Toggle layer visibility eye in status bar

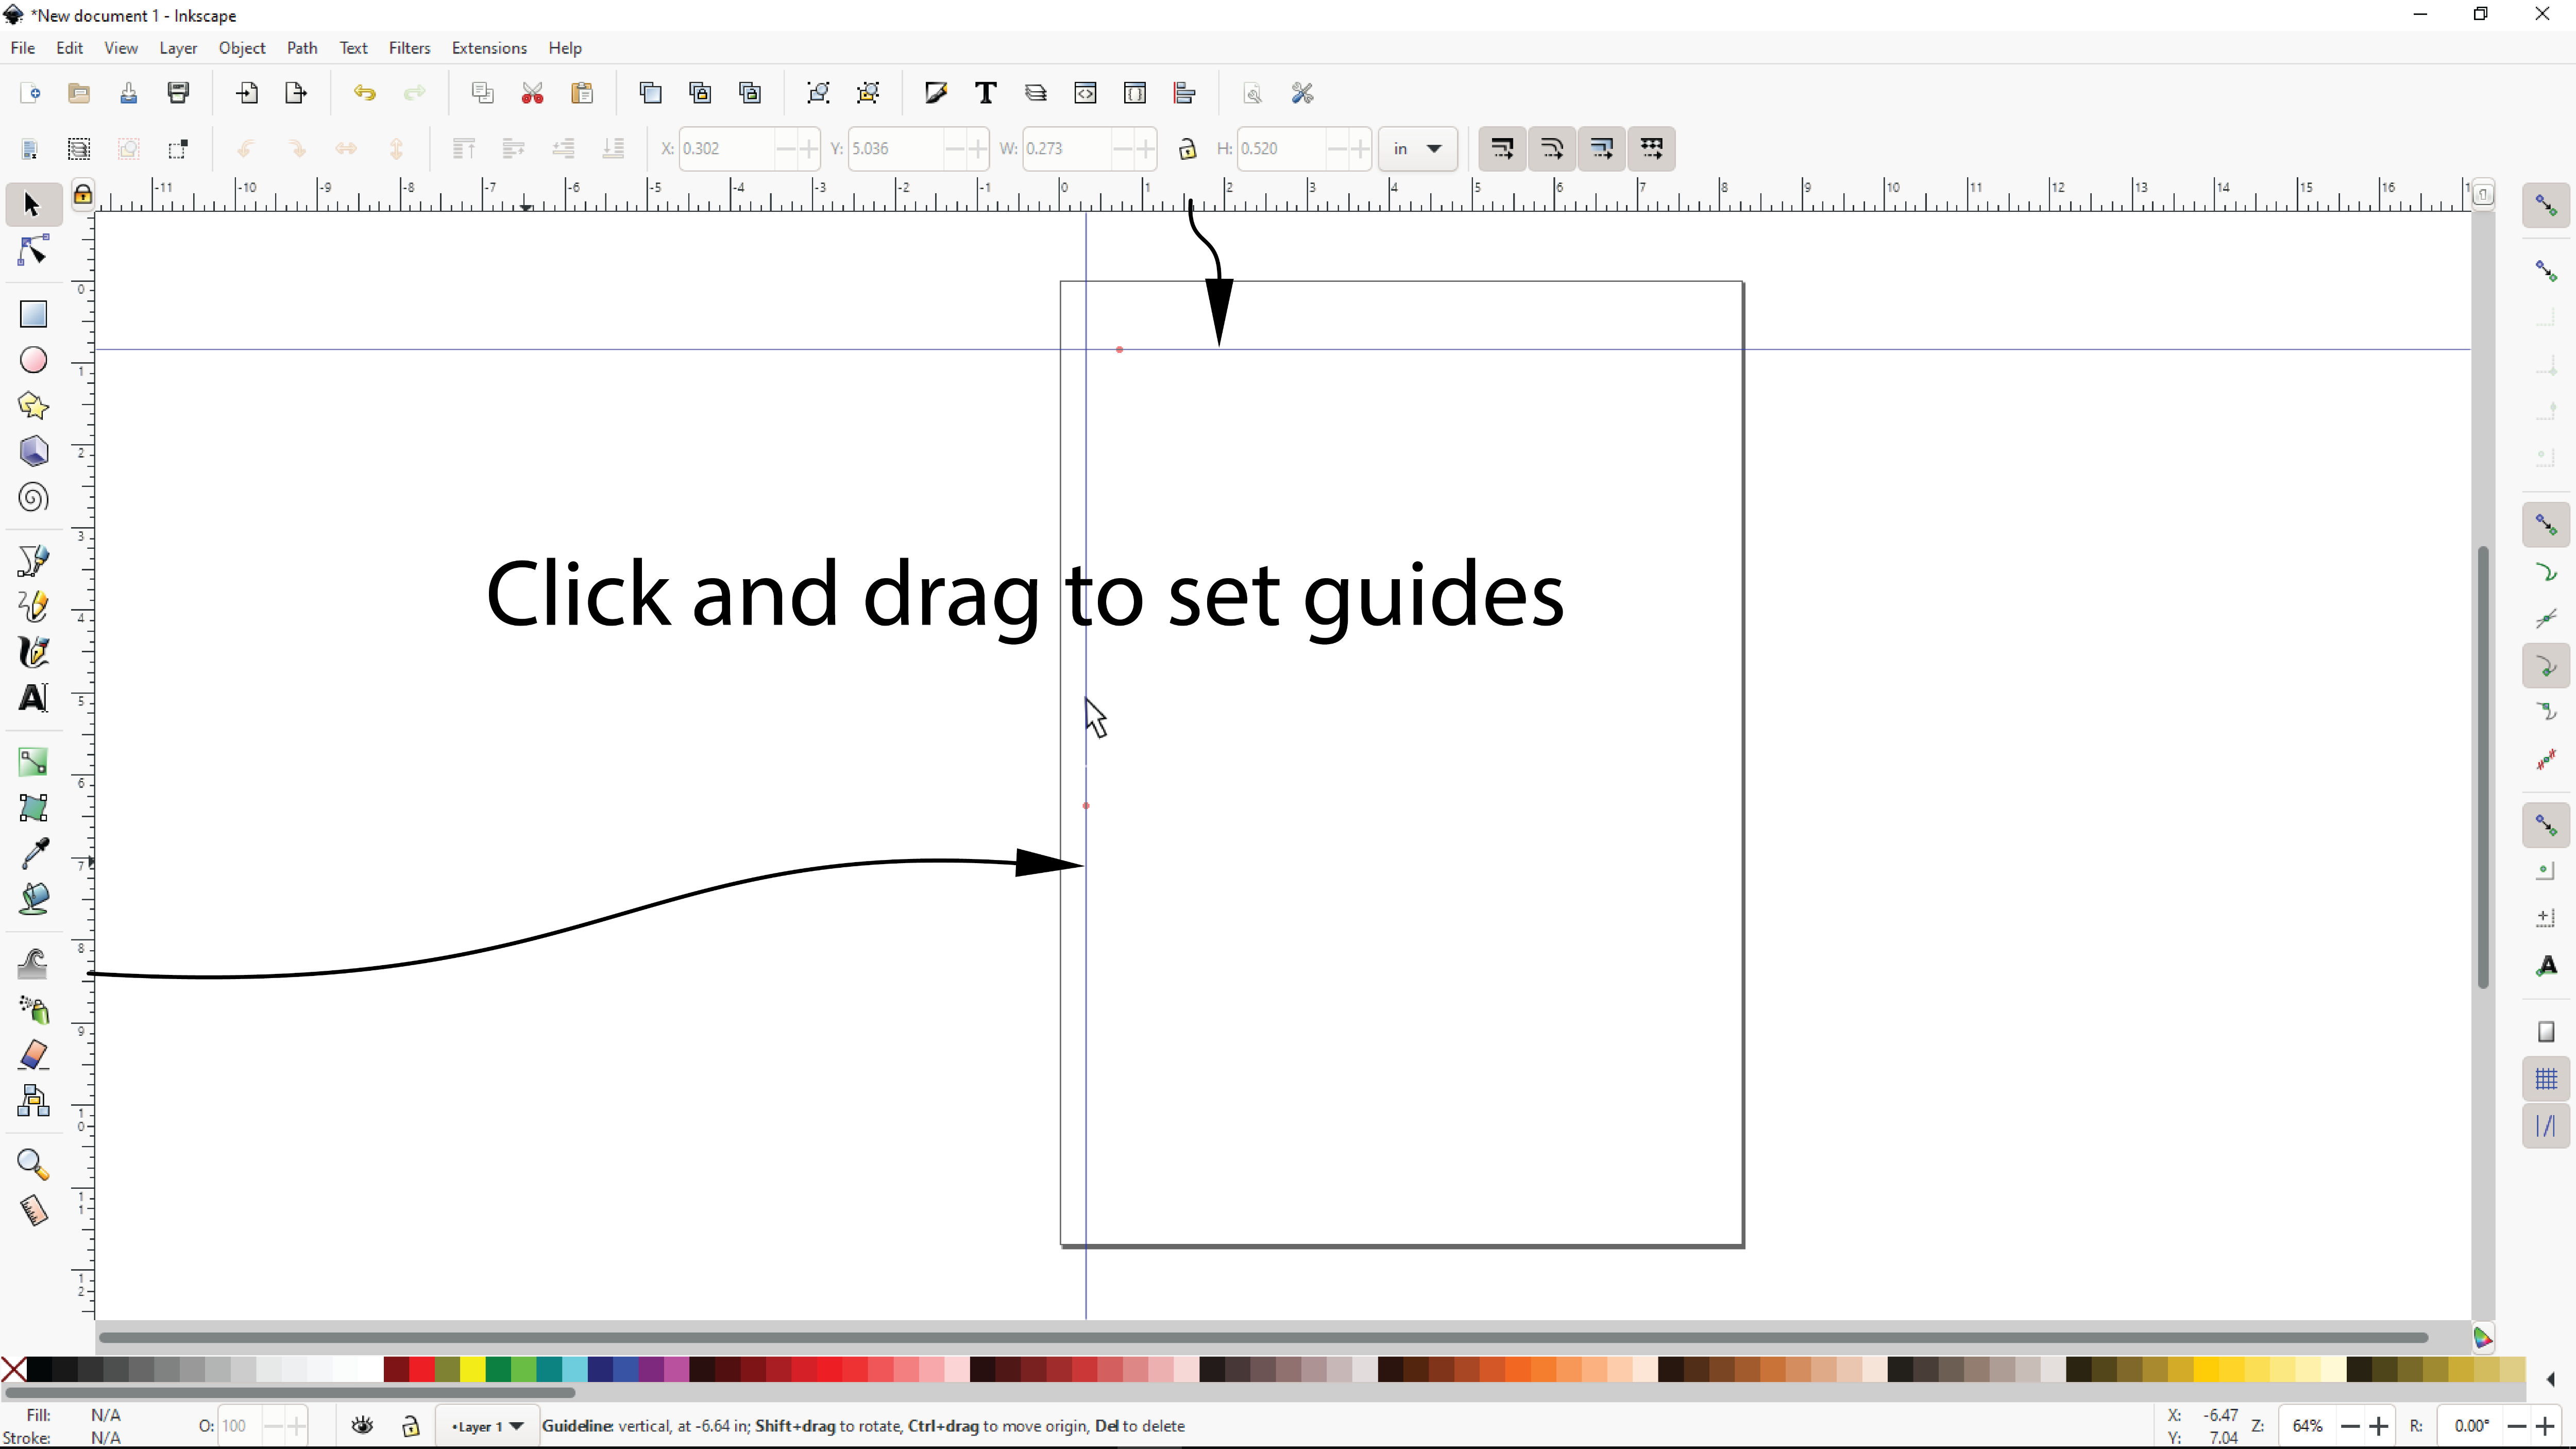(363, 1426)
